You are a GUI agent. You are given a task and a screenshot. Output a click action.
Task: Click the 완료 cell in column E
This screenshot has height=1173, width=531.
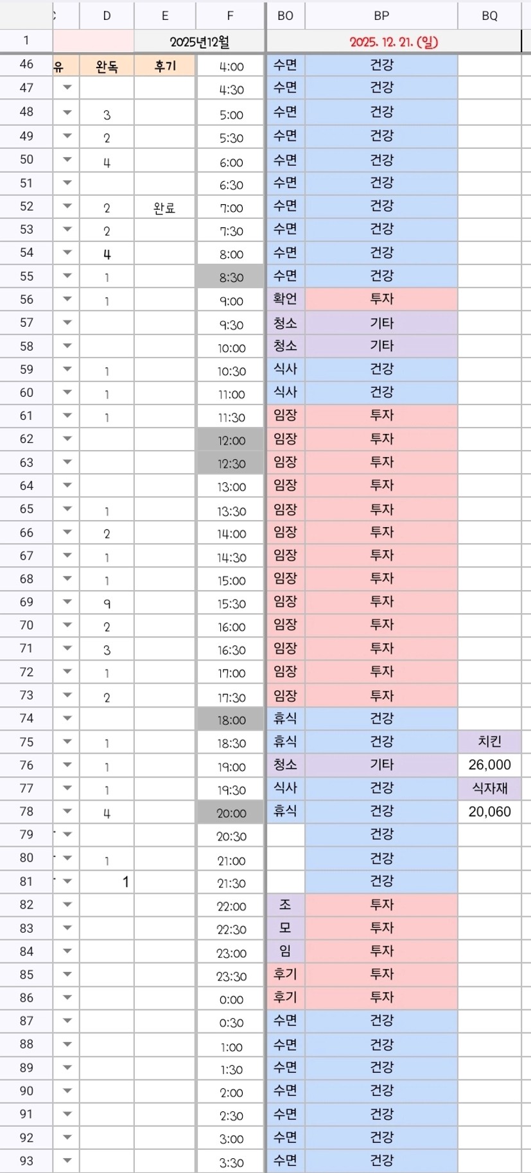point(164,208)
